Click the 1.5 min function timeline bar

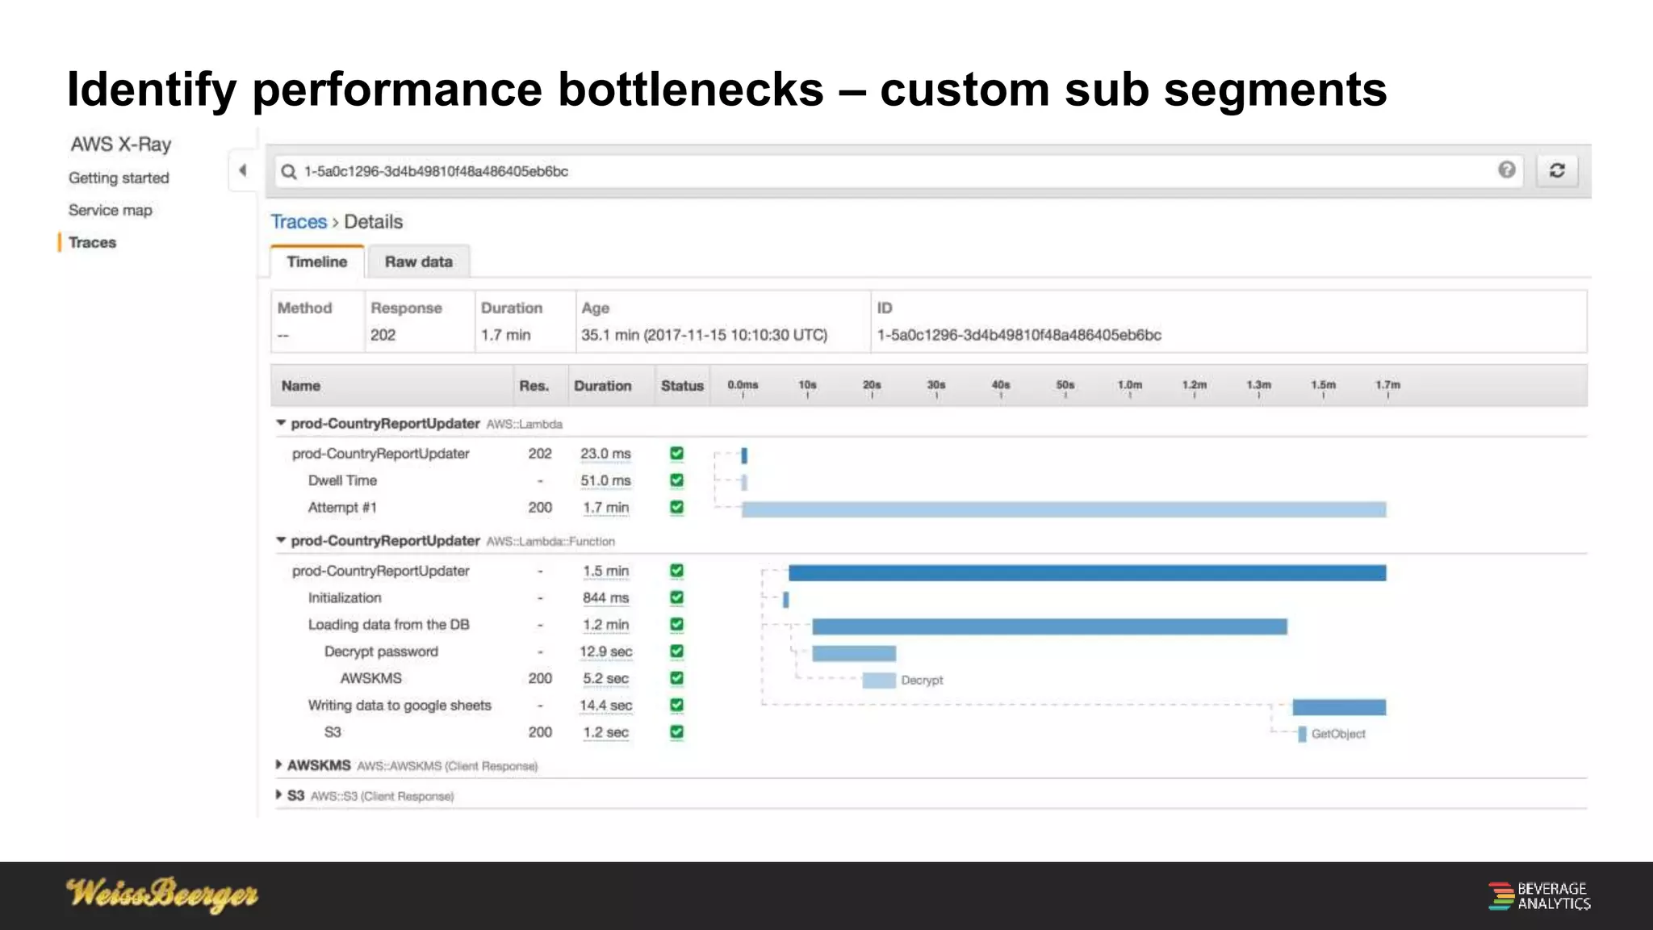coord(1087,573)
